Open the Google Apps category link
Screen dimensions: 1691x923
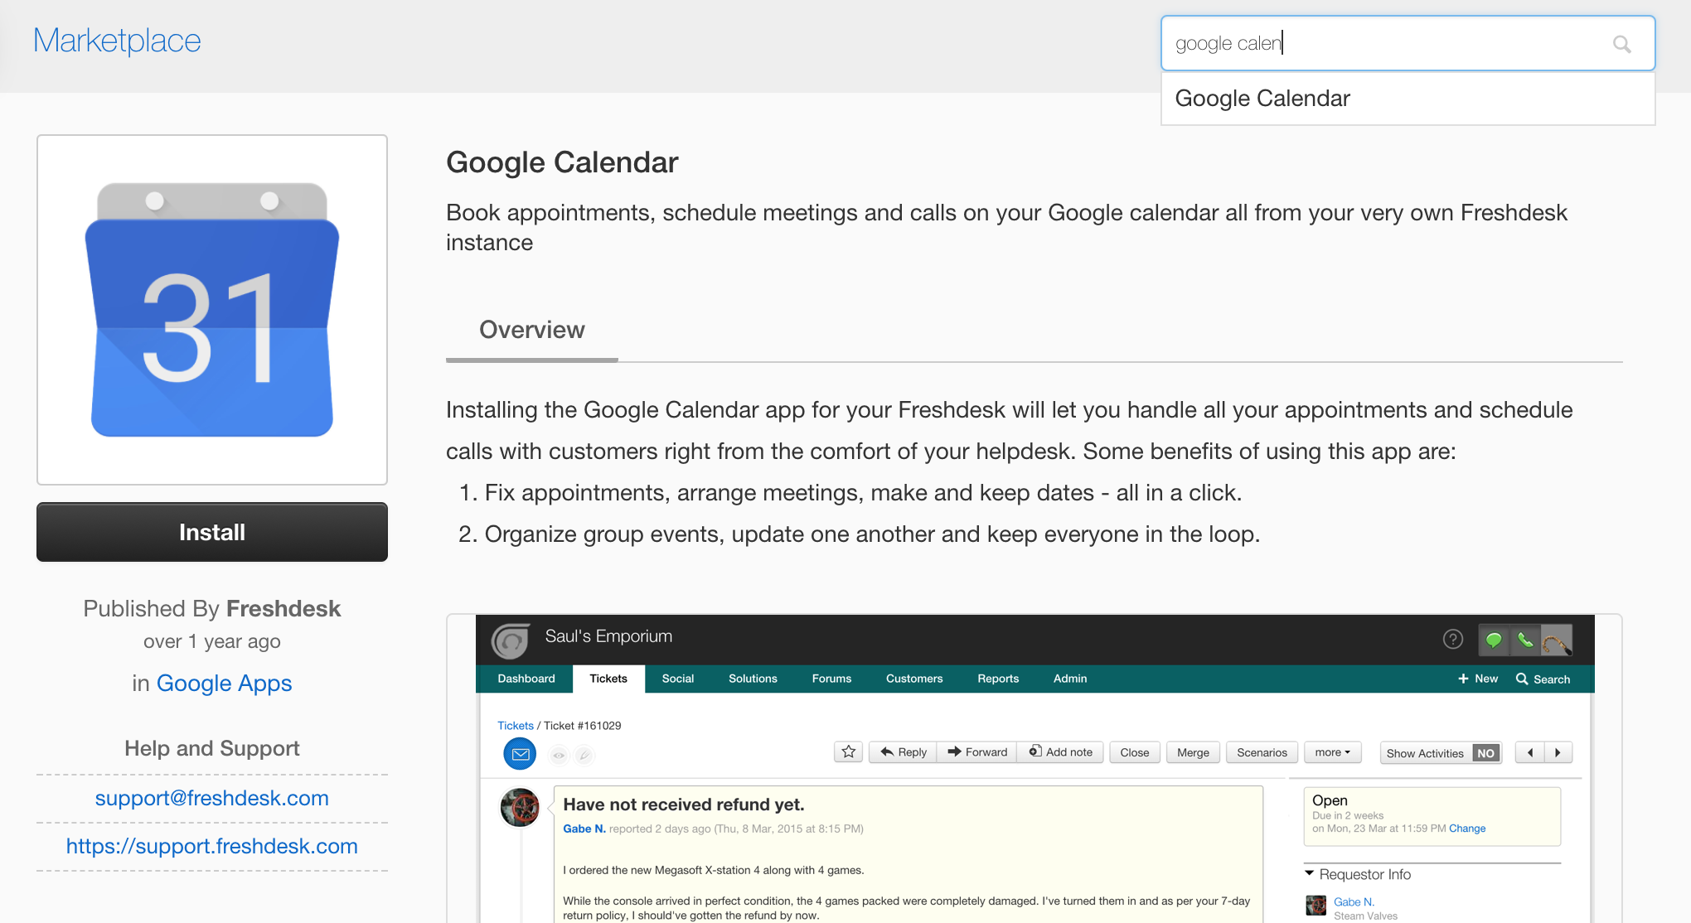click(x=224, y=683)
